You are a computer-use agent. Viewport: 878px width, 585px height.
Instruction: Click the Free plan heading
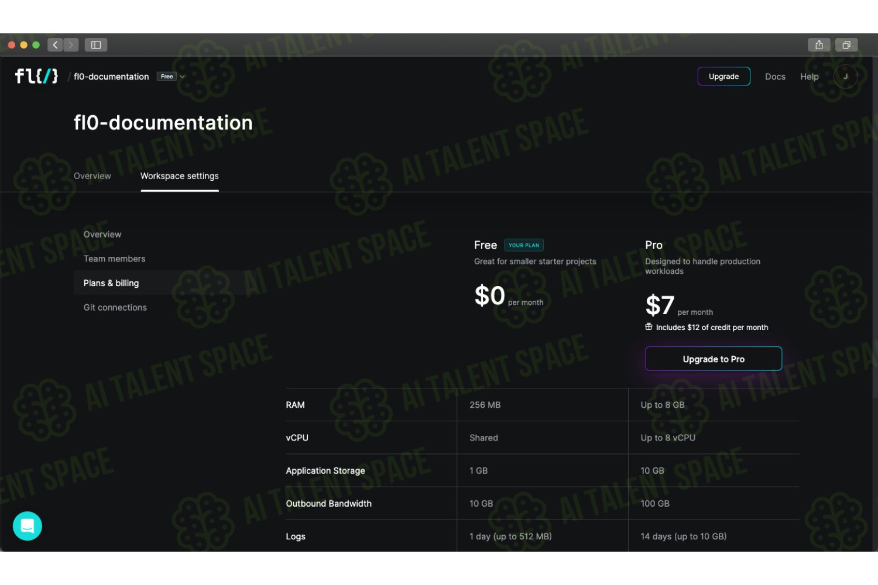[485, 245]
